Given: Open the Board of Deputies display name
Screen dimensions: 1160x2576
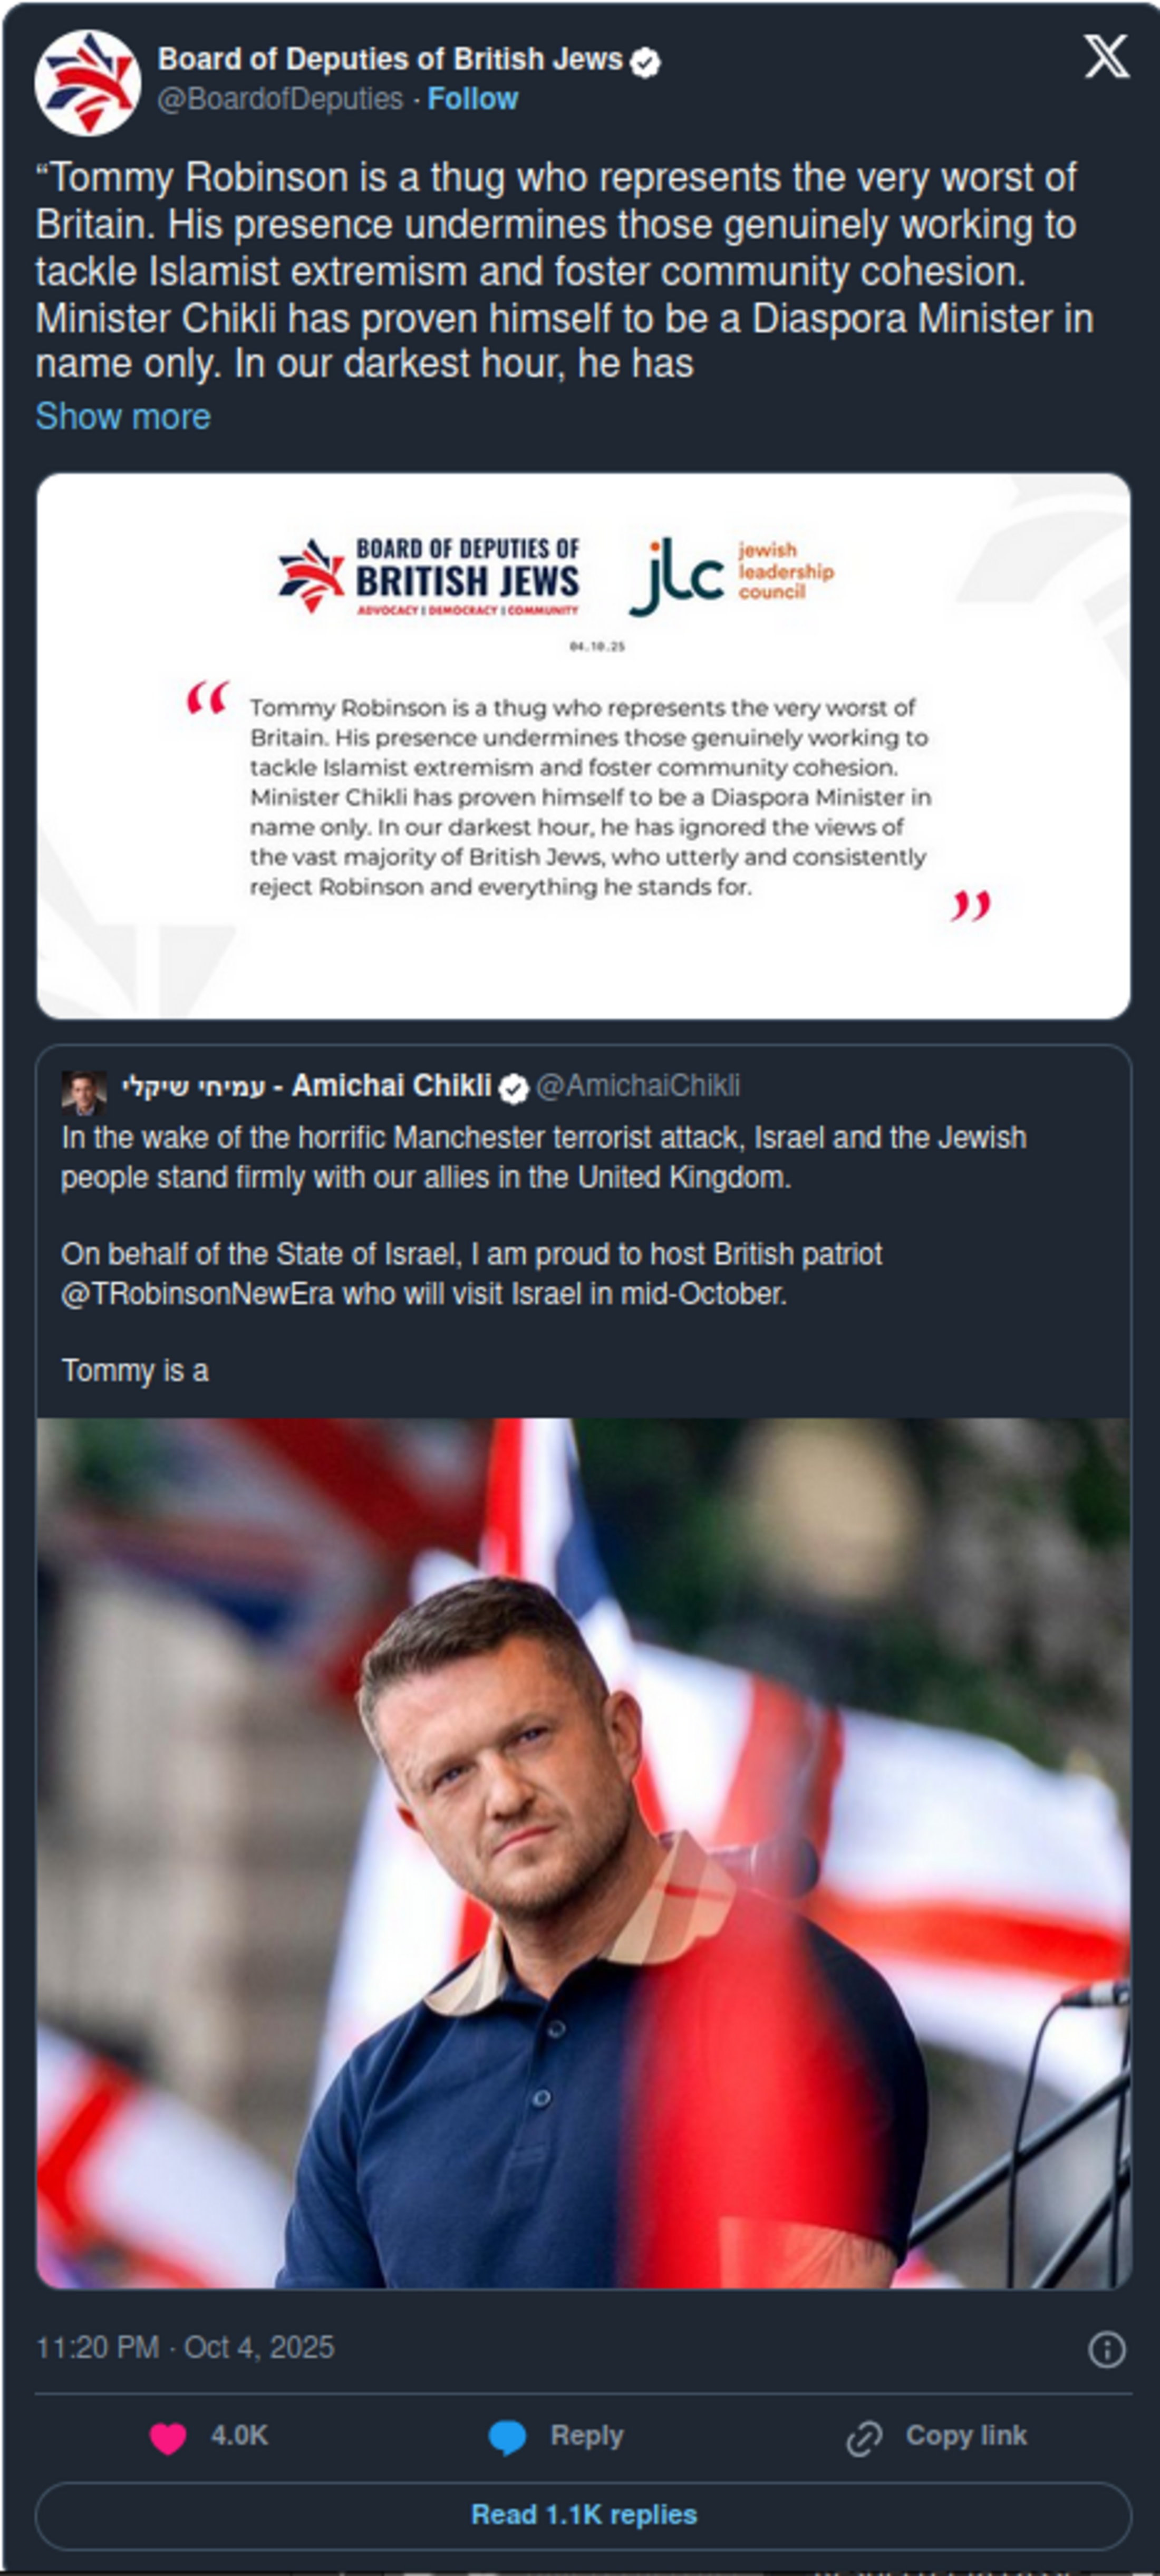Looking at the screenshot, I should 390,60.
